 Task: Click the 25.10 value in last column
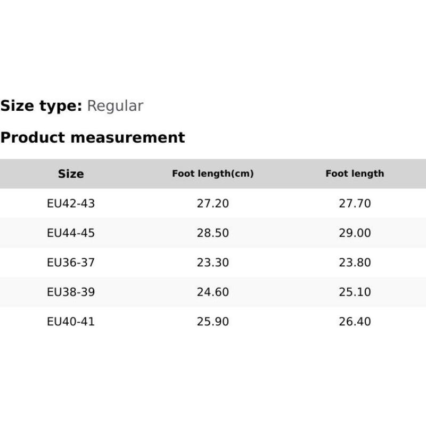355,292
